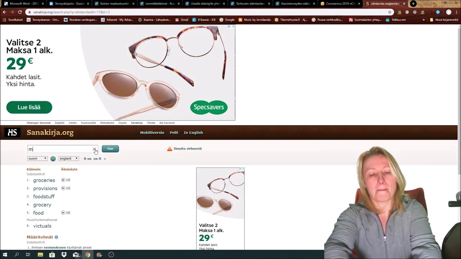Open the englanti target language dropdown
This screenshot has height=259, width=461.
pyautogui.click(x=69, y=159)
